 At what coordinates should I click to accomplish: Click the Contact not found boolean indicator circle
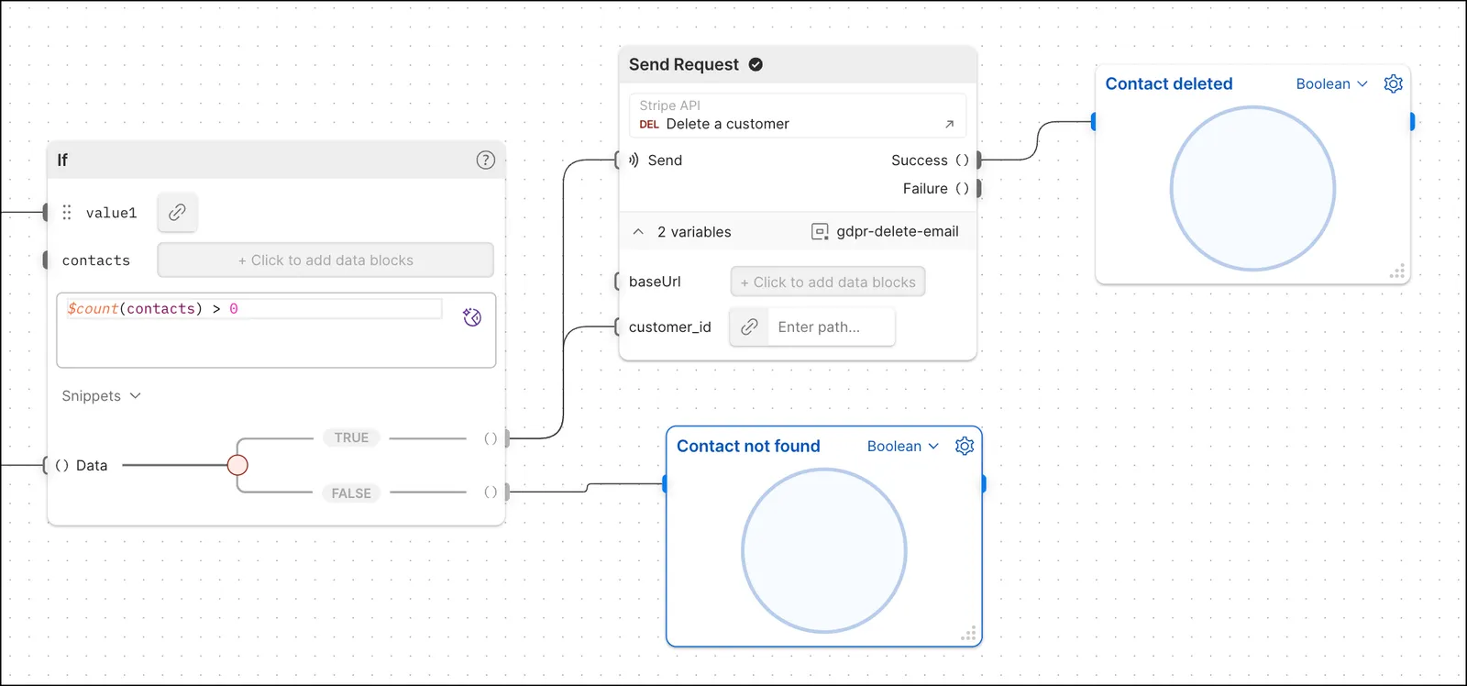[824, 551]
